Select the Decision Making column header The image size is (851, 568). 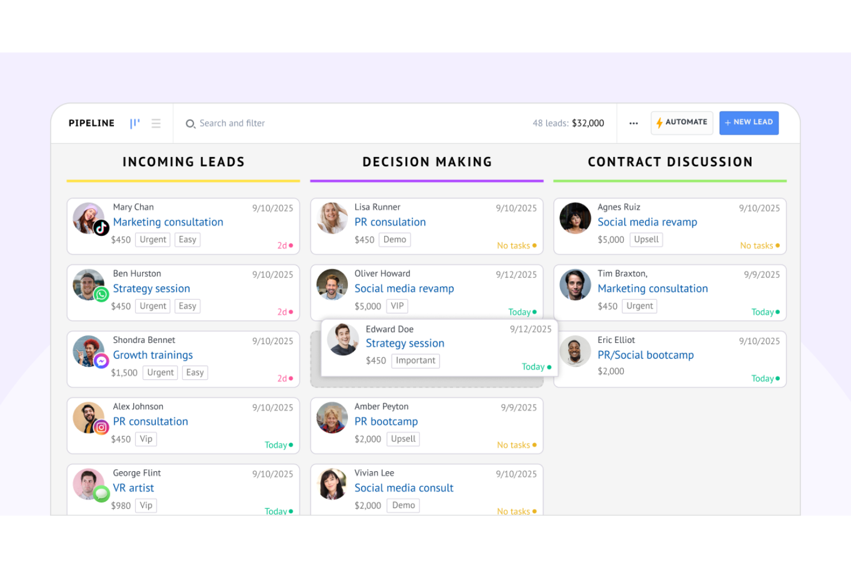[x=427, y=162]
